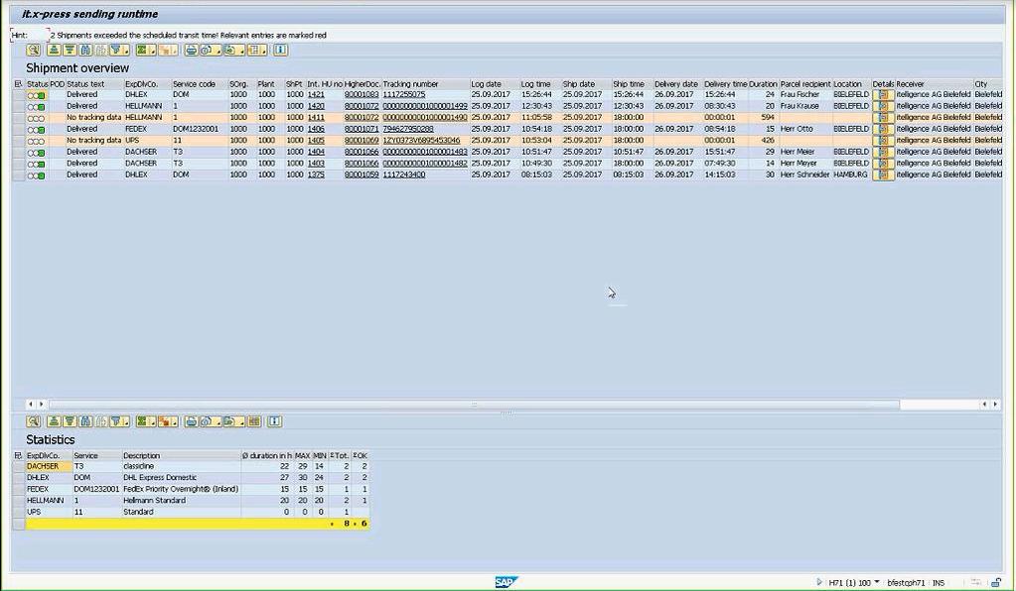Open higher-level document 80001083

[x=362, y=94]
